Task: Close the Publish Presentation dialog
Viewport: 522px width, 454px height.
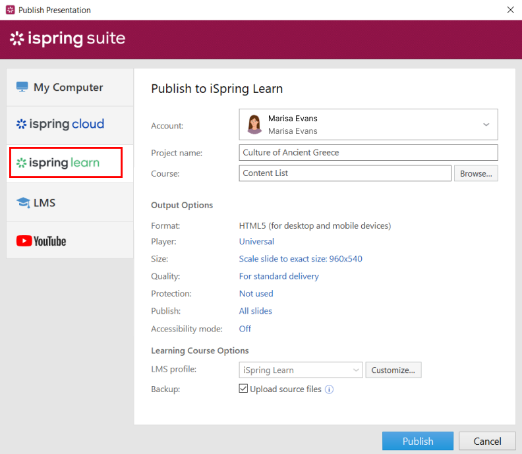Action: pyautogui.click(x=510, y=10)
